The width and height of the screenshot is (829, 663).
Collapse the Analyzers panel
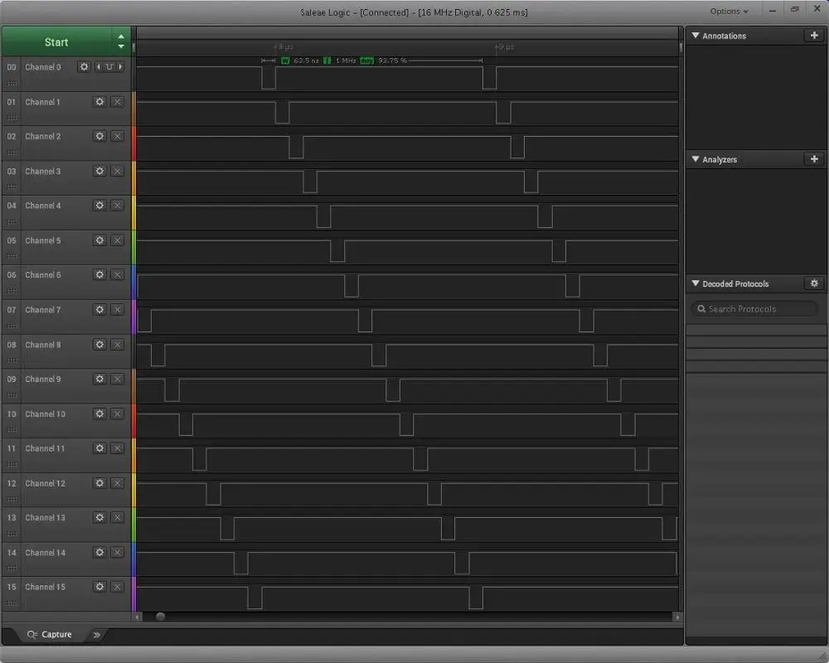696,159
